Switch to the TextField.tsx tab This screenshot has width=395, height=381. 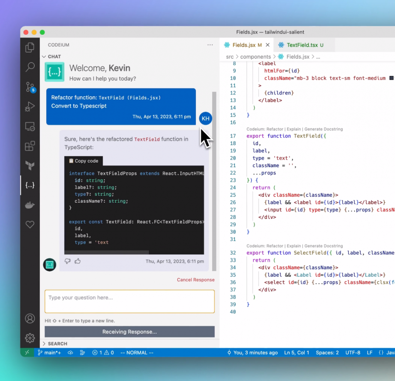pyautogui.click(x=302, y=45)
